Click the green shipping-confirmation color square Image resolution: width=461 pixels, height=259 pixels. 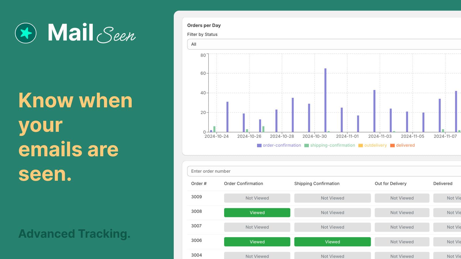(307, 145)
